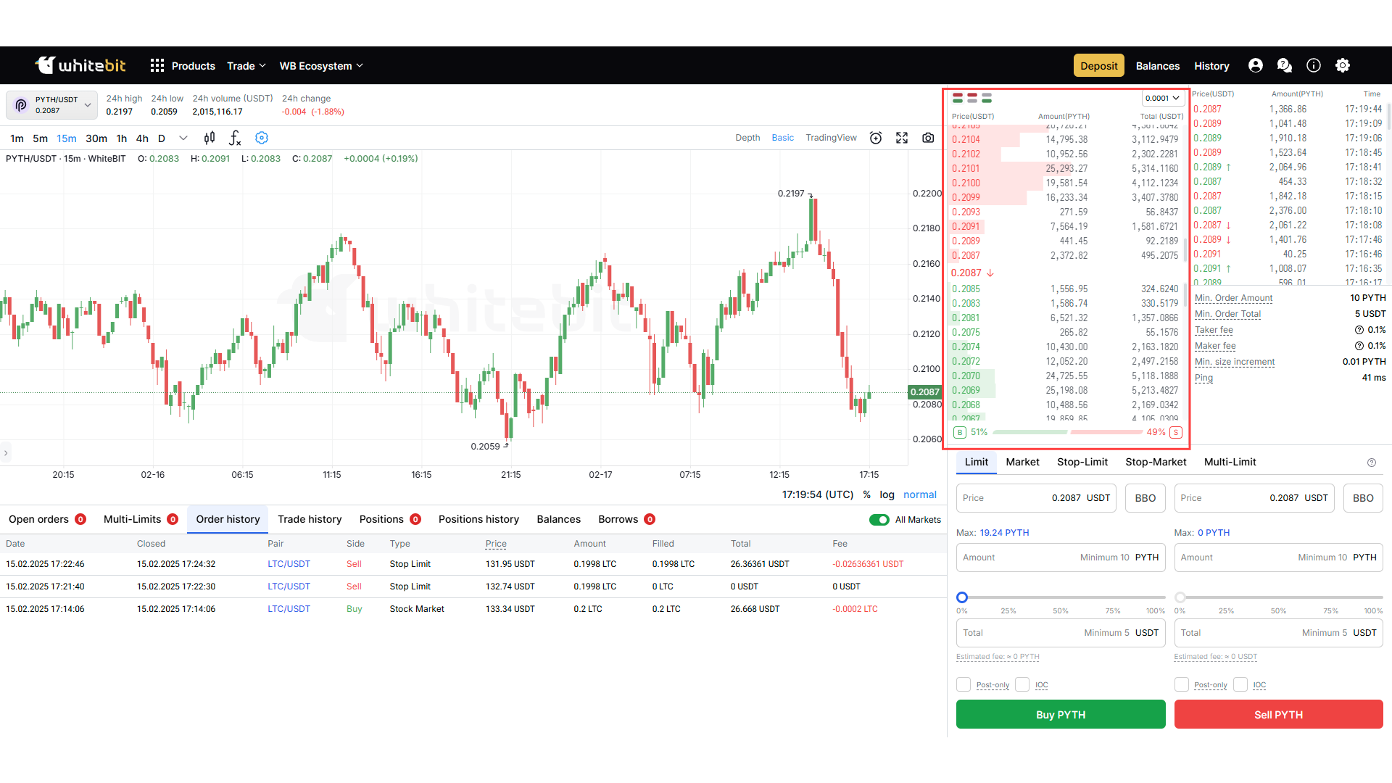Click the WhiteBIT logo

[x=80, y=65]
